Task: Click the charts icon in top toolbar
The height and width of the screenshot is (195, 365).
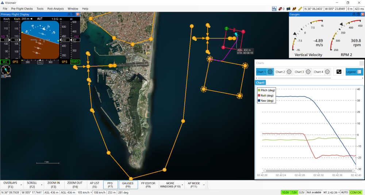Action: [x=274, y=8]
